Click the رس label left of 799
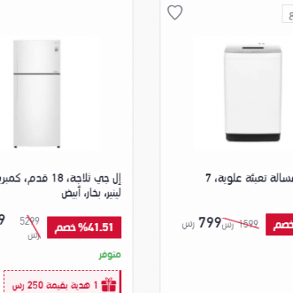293x293 pixels. 188,225
